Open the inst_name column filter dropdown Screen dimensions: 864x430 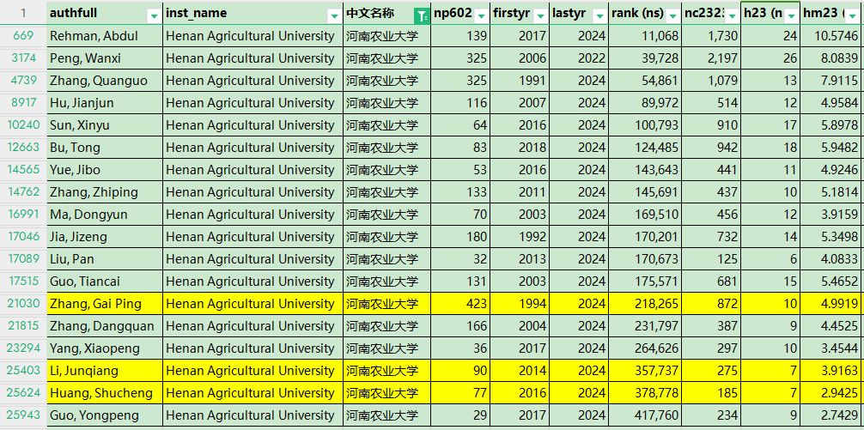click(x=333, y=15)
